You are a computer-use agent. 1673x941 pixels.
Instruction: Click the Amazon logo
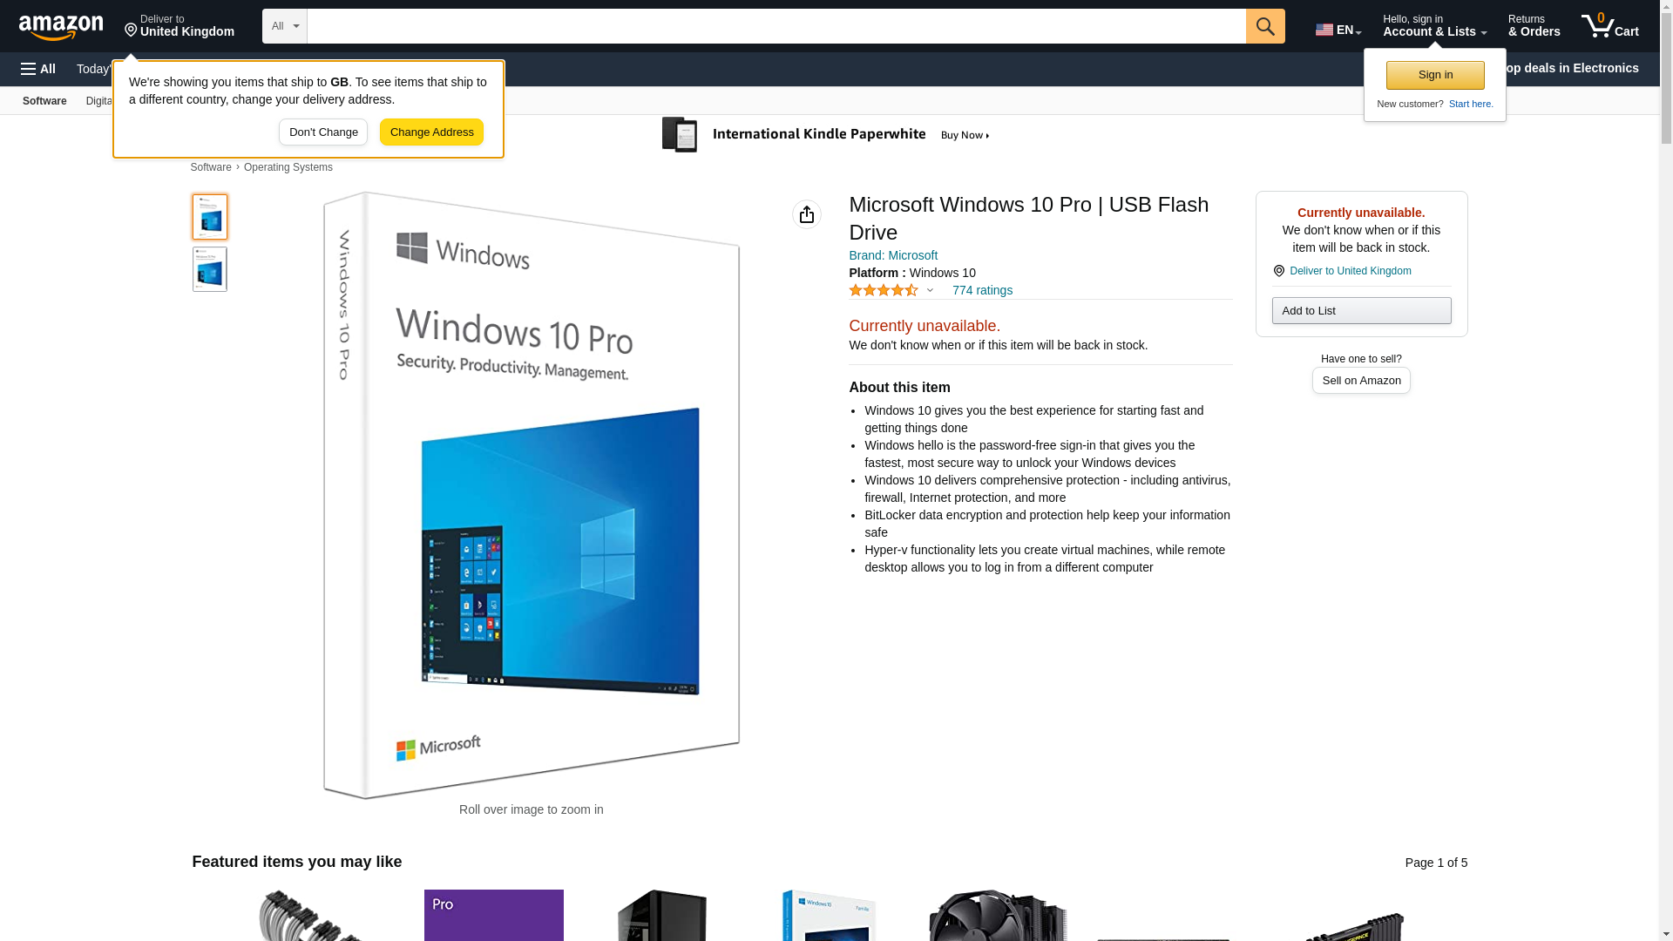(61, 27)
